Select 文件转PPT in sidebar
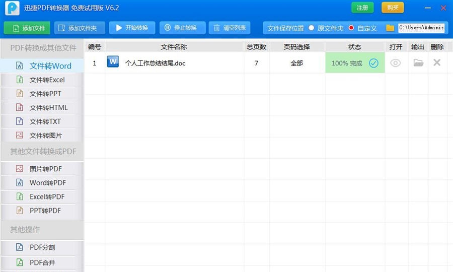This screenshot has width=453, height=272. click(x=42, y=94)
